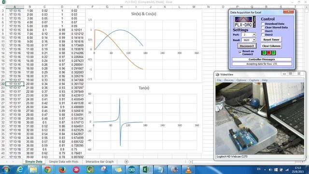This screenshot has width=309, height=174.
Task: Click the webcam video preview in VideoView
Action: tap(260, 118)
